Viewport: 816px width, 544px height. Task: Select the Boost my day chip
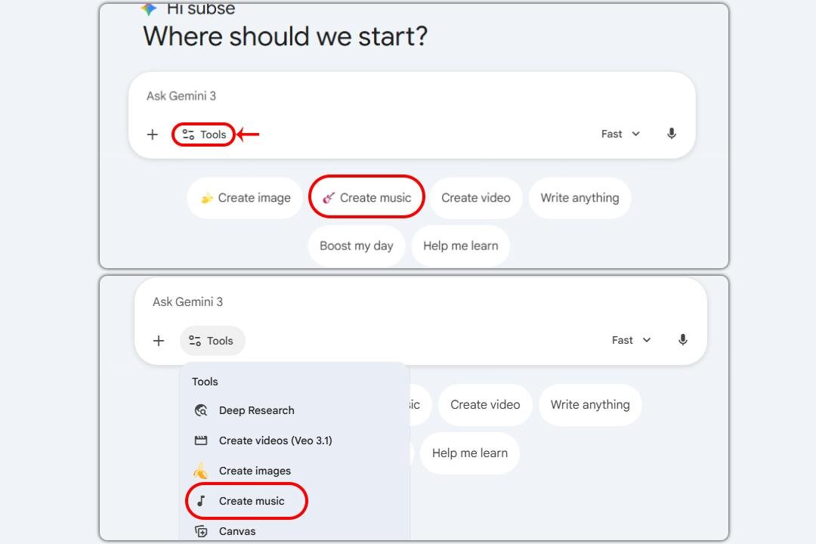[356, 246]
